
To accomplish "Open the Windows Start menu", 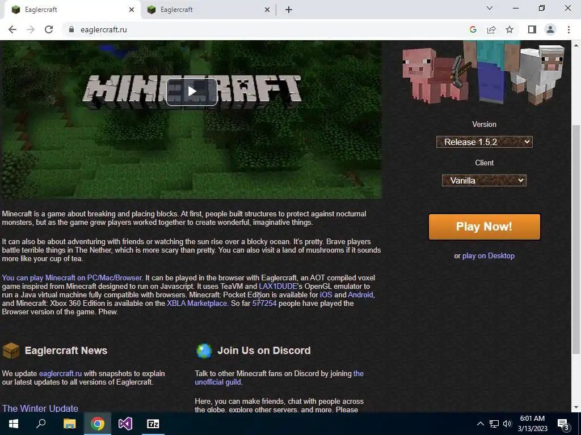I will pyautogui.click(x=14, y=424).
